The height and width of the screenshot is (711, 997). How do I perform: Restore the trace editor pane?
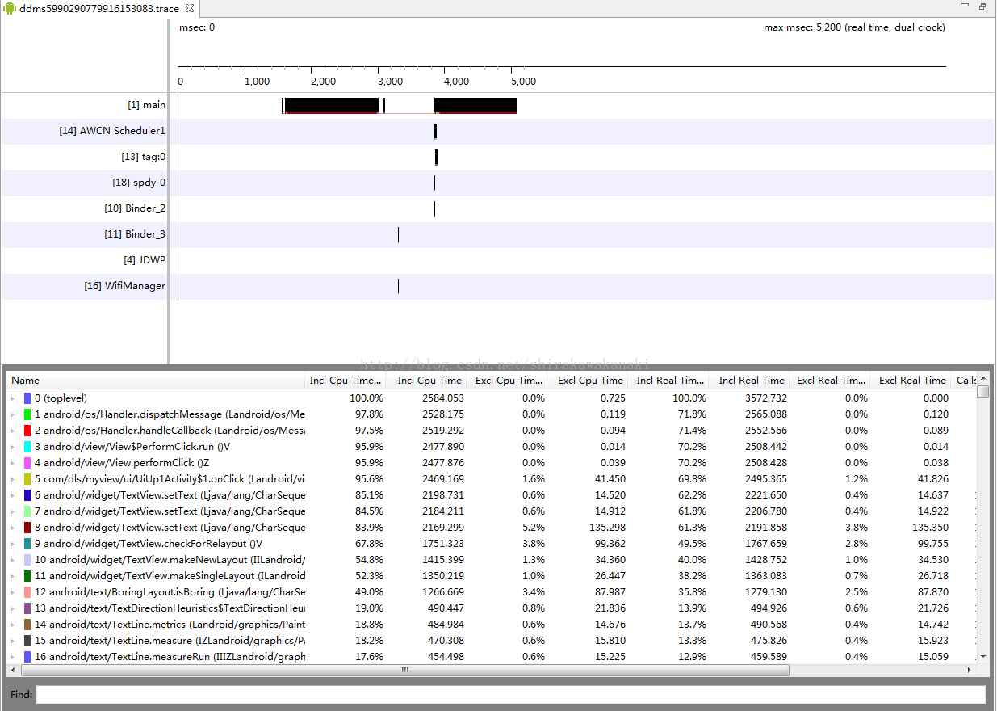coord(982,6)
